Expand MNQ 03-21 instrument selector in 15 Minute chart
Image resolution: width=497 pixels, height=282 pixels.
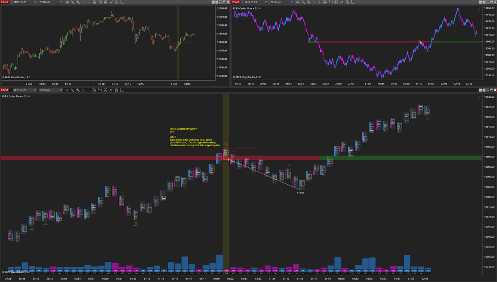pos(25,2)
